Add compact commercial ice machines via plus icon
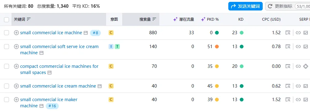This screenshot has height=111, width=310. tap(16, 66)
